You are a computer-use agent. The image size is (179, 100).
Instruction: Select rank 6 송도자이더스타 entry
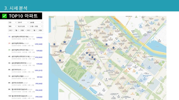(x=26, y=71)
